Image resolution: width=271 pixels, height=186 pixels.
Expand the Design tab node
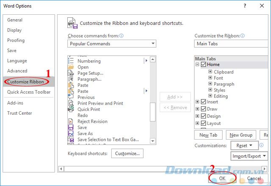pos(197,116)
